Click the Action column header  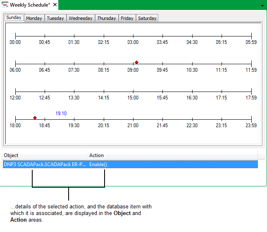coord(172,155)
